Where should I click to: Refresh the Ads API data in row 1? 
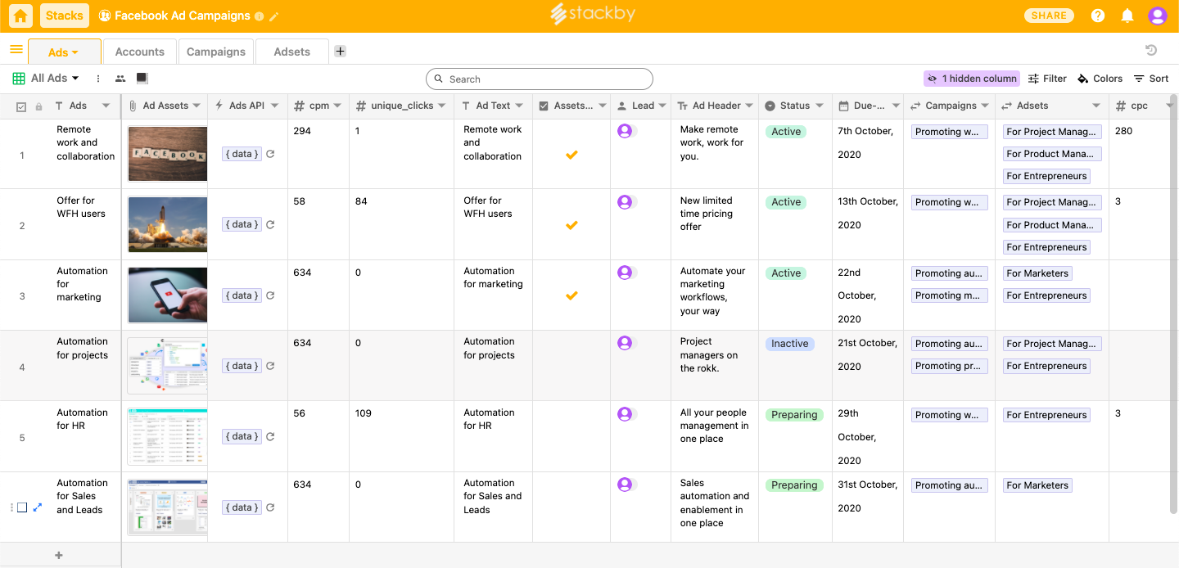[x=270, y=154]
